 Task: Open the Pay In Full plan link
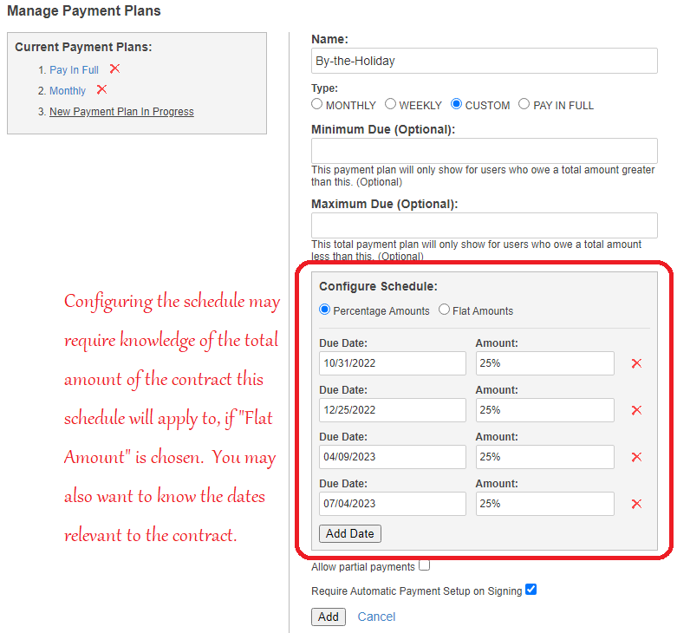click(74, 70)
